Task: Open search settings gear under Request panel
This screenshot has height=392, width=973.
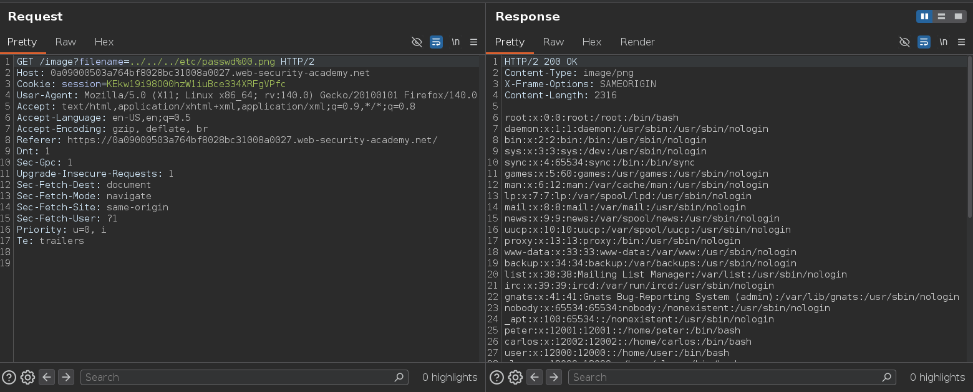Action: pyautogui.click(x=27, y=377)
